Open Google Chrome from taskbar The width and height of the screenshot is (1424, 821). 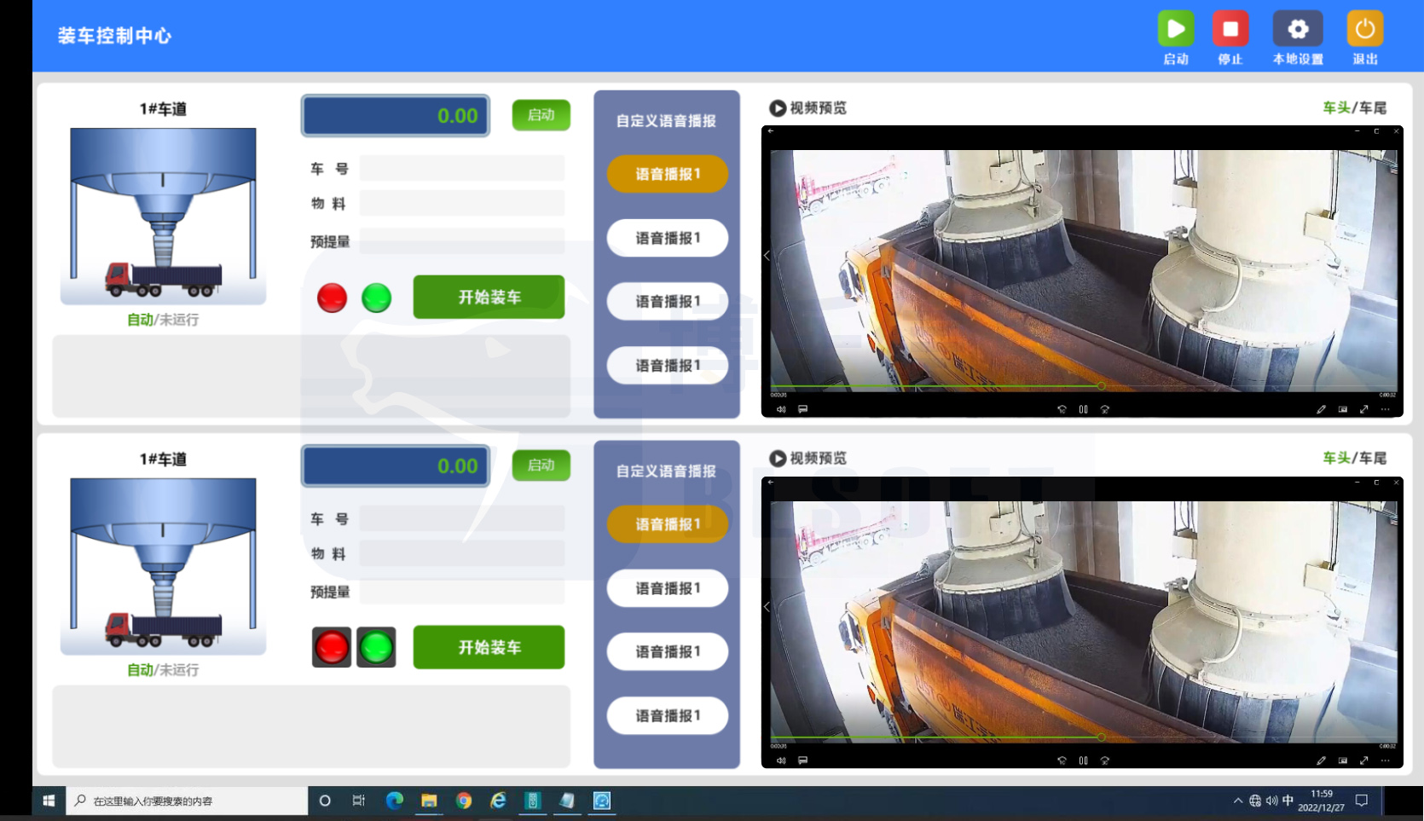(464, 801)
